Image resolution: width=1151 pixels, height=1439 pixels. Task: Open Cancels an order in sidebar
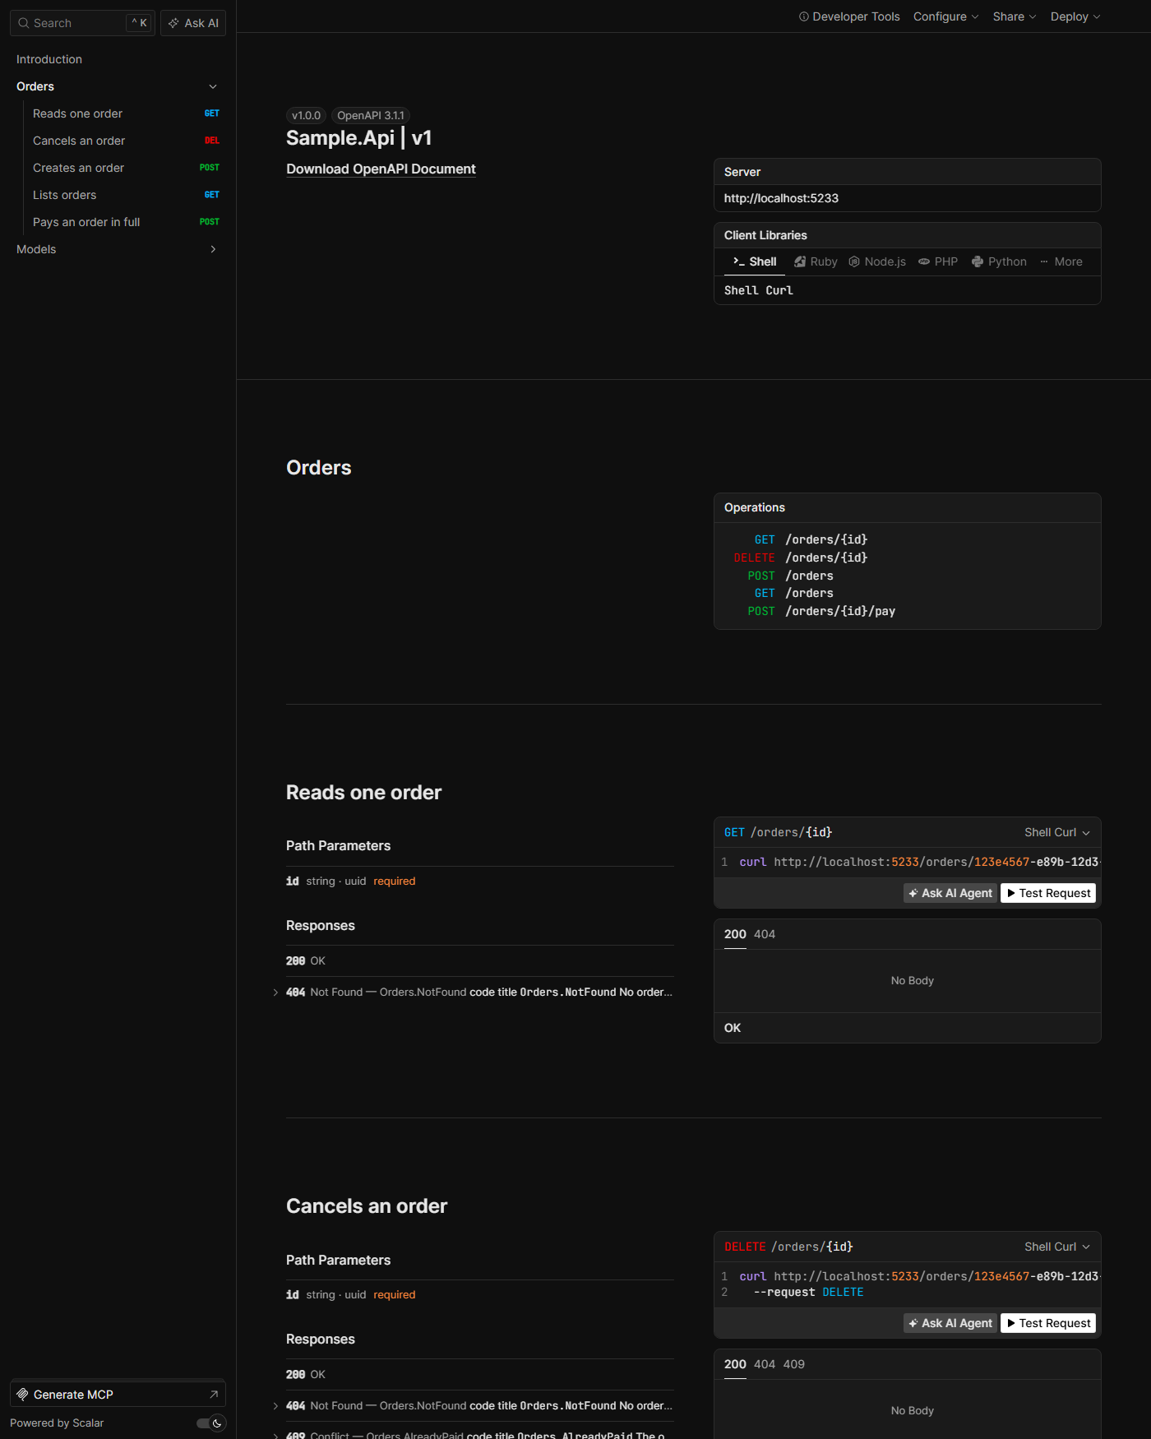pos(126,141)
